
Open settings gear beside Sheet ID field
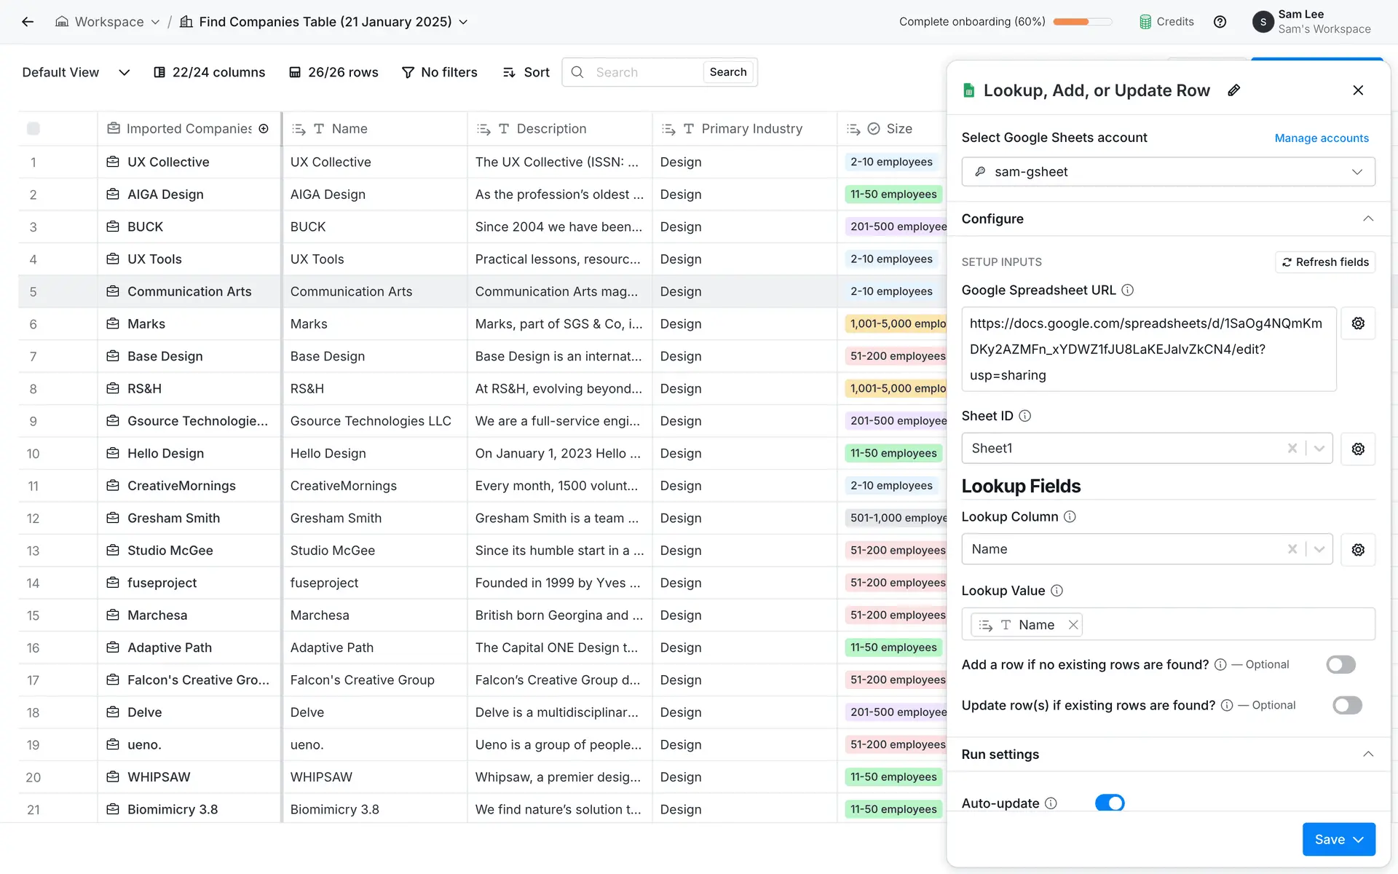click(x=1358, y=449)
